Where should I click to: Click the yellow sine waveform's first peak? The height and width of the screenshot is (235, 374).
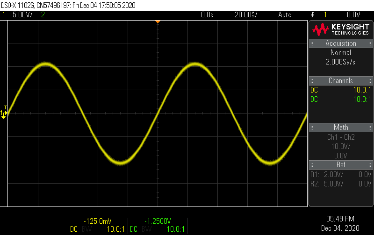45,64
